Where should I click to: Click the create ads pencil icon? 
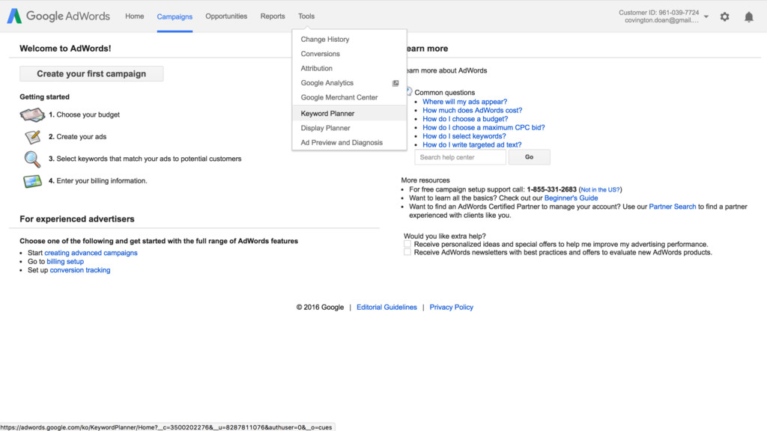(33, 137)
